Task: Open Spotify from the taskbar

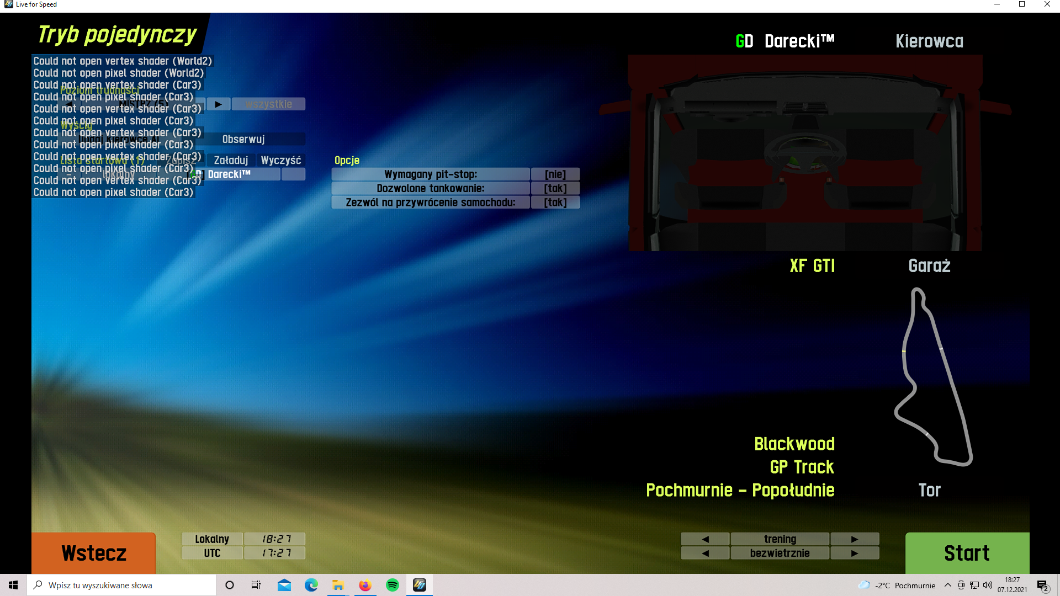Action: pyautogui.click(x=393, y=585)
